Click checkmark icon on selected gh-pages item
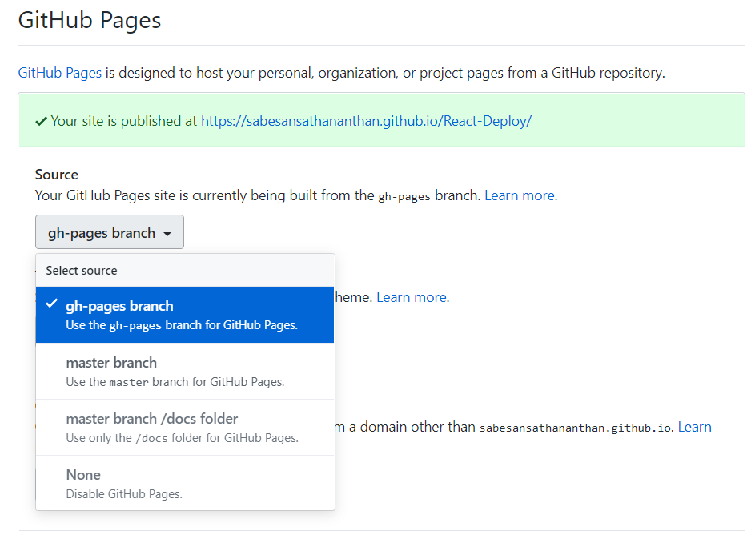751x535 pixels. point(52,304)
